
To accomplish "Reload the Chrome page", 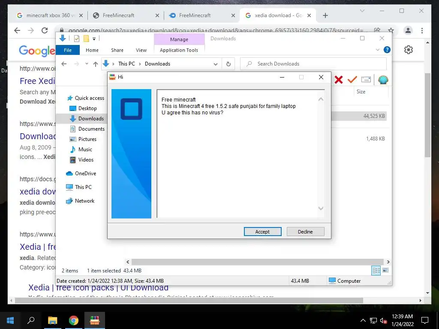I will coord(45,30).
